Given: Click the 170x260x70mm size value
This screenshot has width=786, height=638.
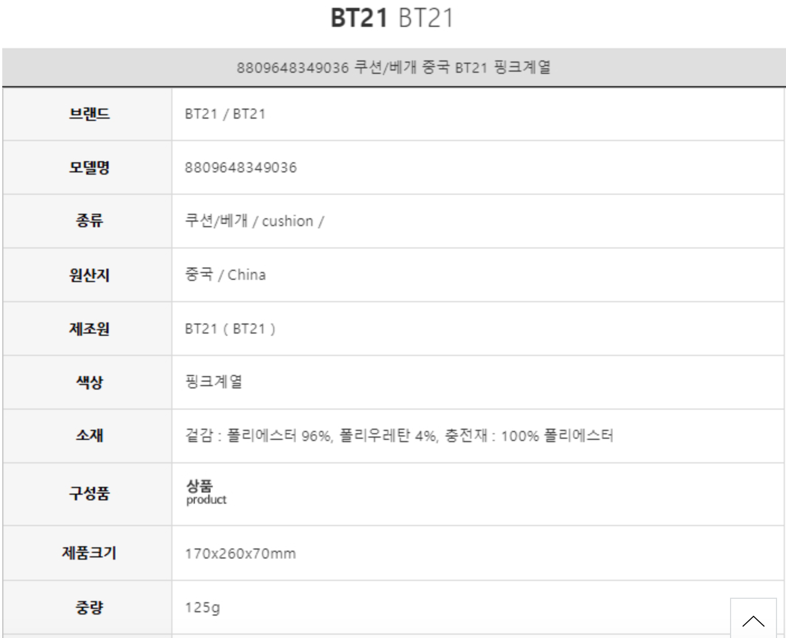Looking at the screenshot, I should point(240,553).
